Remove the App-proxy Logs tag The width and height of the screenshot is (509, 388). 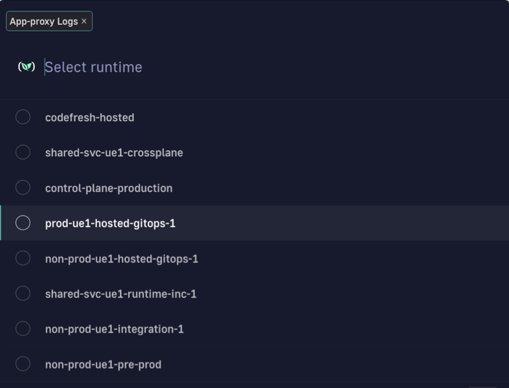pyautogui.click(x=84, y=21)
